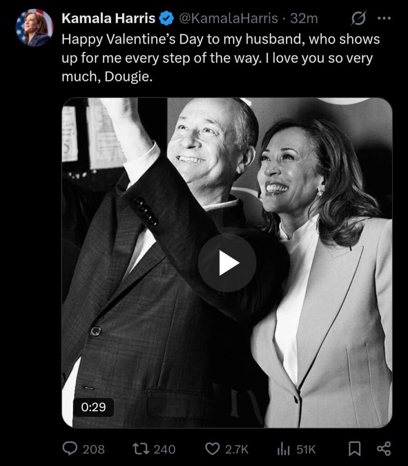Play the video with the play button
The image size is (408, 466).
point(227,263)
